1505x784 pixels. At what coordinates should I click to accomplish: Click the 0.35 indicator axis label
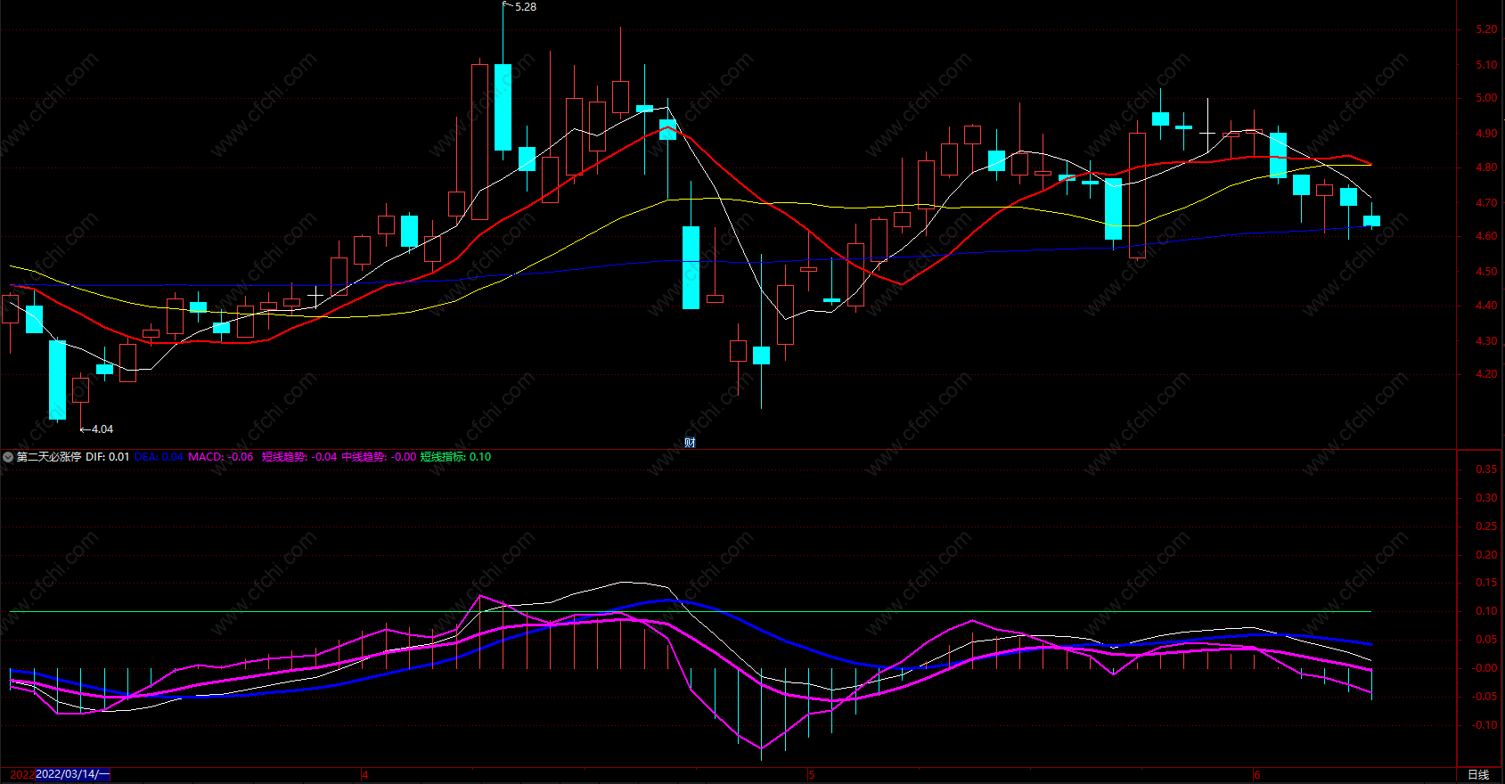(1486, 470)
